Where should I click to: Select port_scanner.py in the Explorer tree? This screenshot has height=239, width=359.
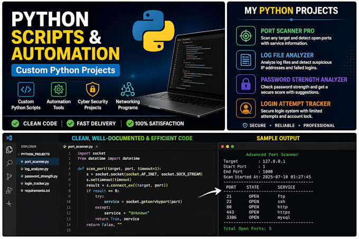pos(38,161)
